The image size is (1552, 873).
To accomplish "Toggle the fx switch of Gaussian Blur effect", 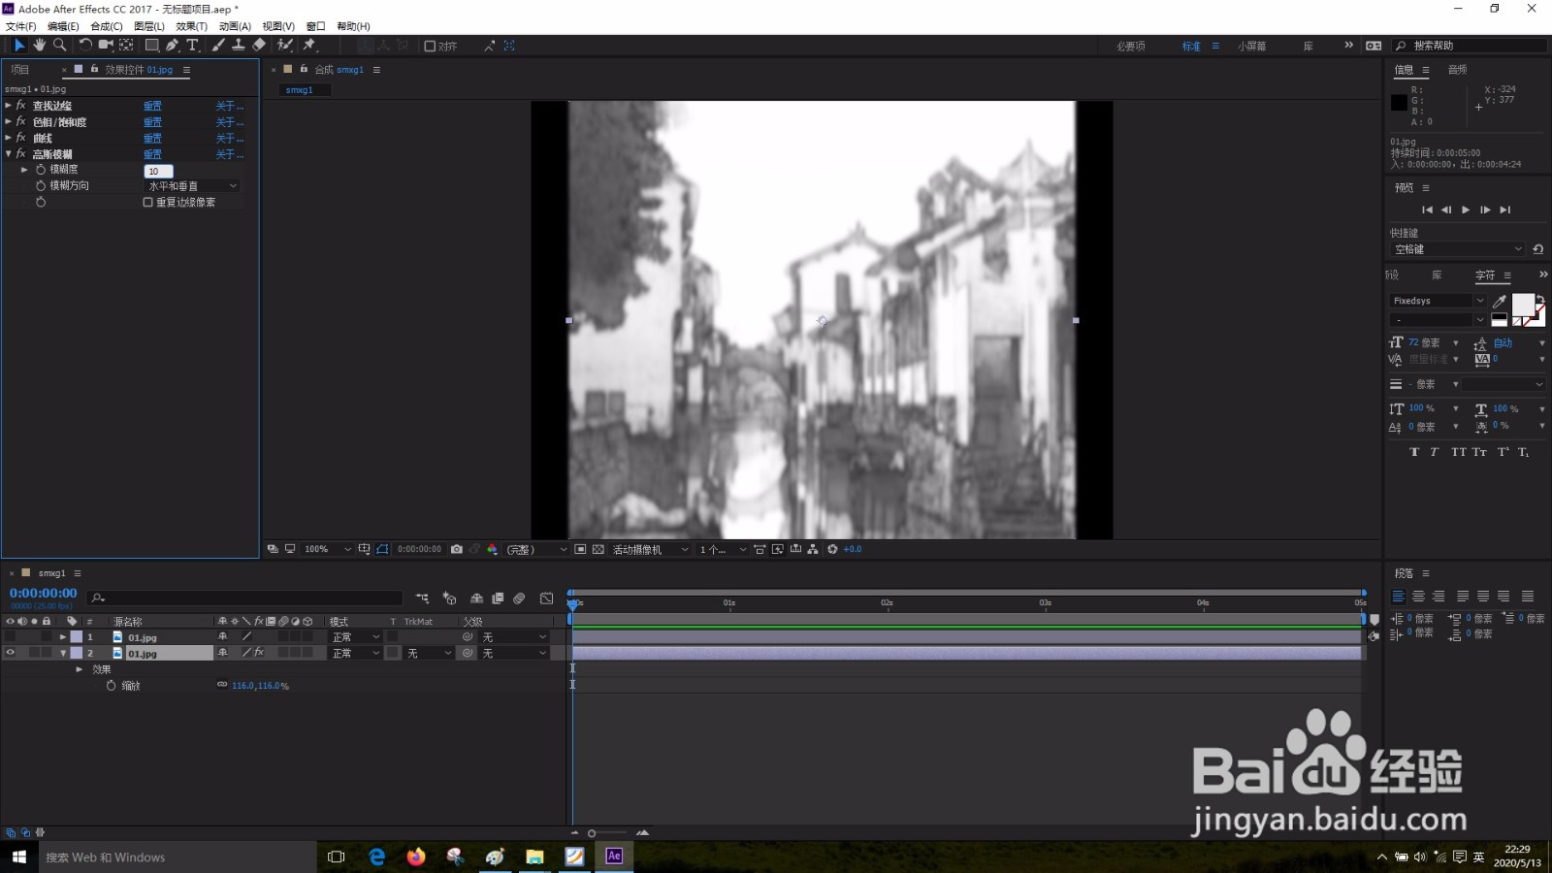I will pos(21,154).
